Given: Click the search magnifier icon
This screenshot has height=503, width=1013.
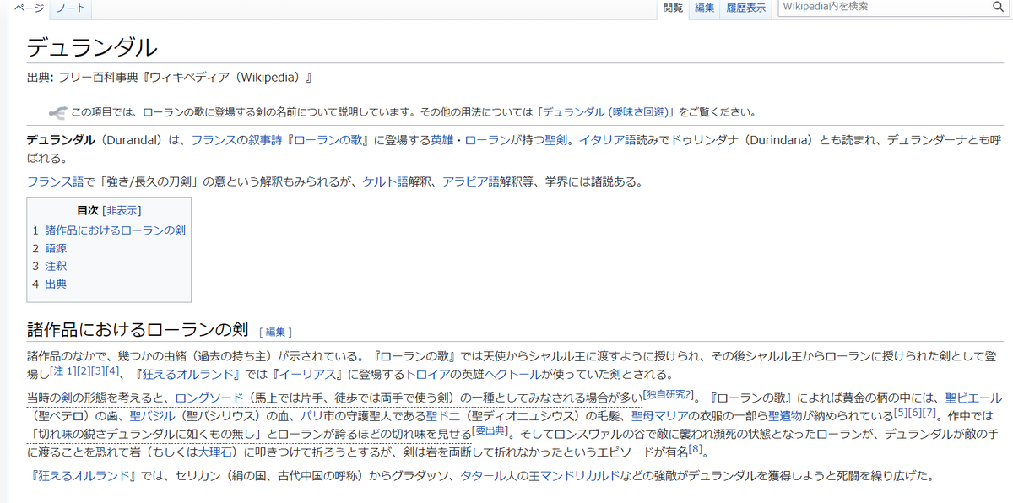Looking at the screenshot, I should (x=997, y=8).
